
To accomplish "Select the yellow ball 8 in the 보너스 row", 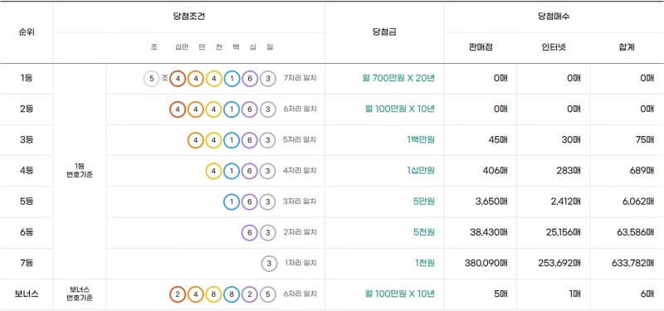I will [x=214, y=294].
